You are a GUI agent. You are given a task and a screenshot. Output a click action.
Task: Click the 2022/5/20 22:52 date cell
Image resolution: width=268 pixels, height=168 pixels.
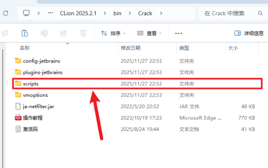140,106
